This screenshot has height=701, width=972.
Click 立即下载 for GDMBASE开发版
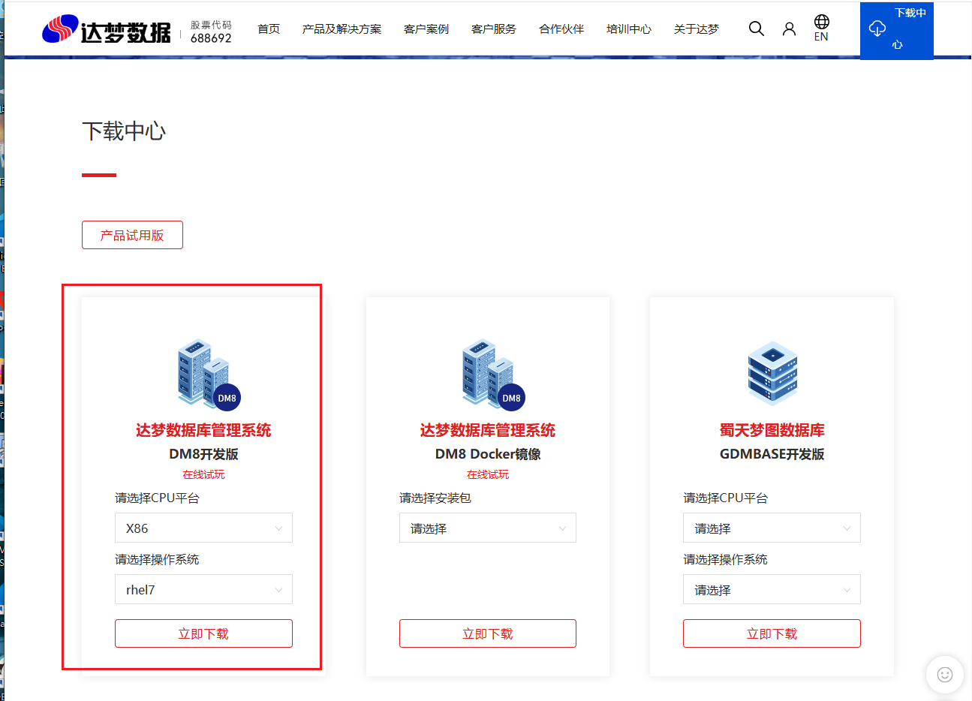(772, 633)
